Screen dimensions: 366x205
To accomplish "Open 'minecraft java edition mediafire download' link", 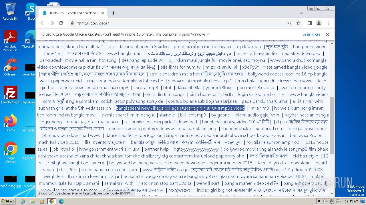I will pos(278,54).
